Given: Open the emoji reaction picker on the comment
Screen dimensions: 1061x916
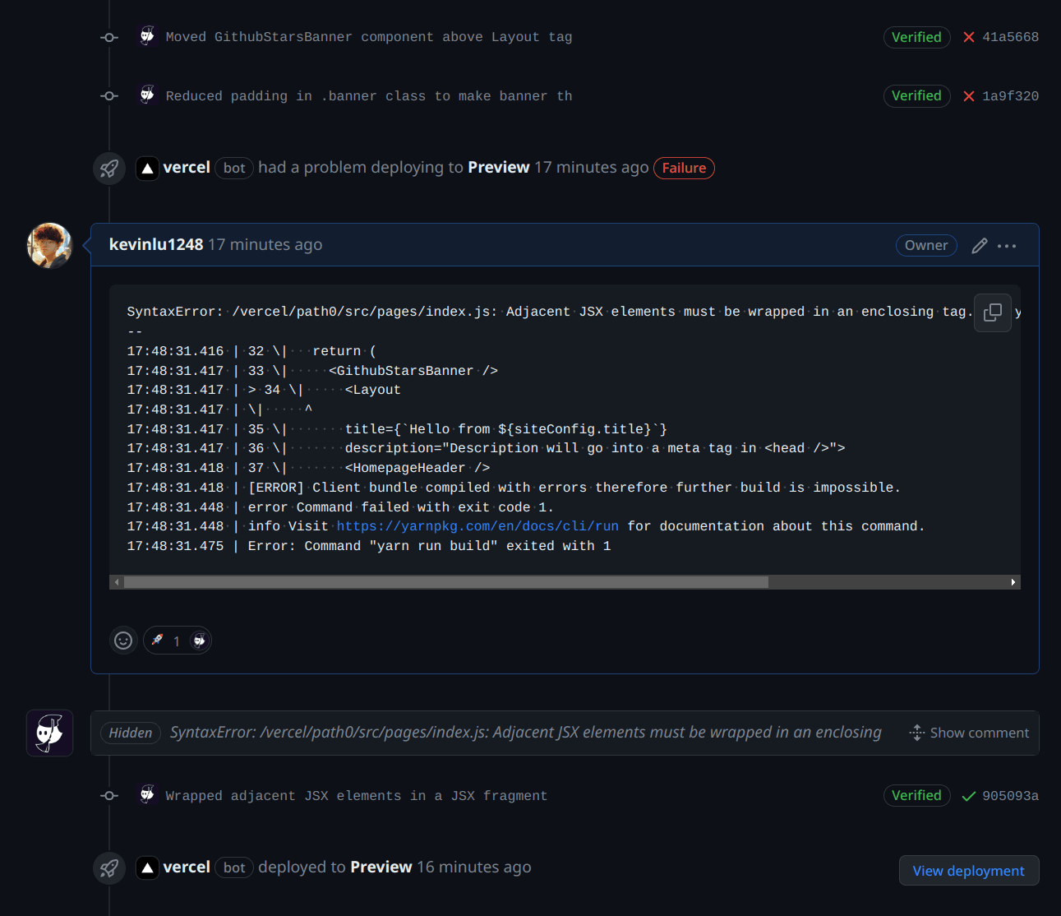Looking at the screenshot, I should 122,640.
